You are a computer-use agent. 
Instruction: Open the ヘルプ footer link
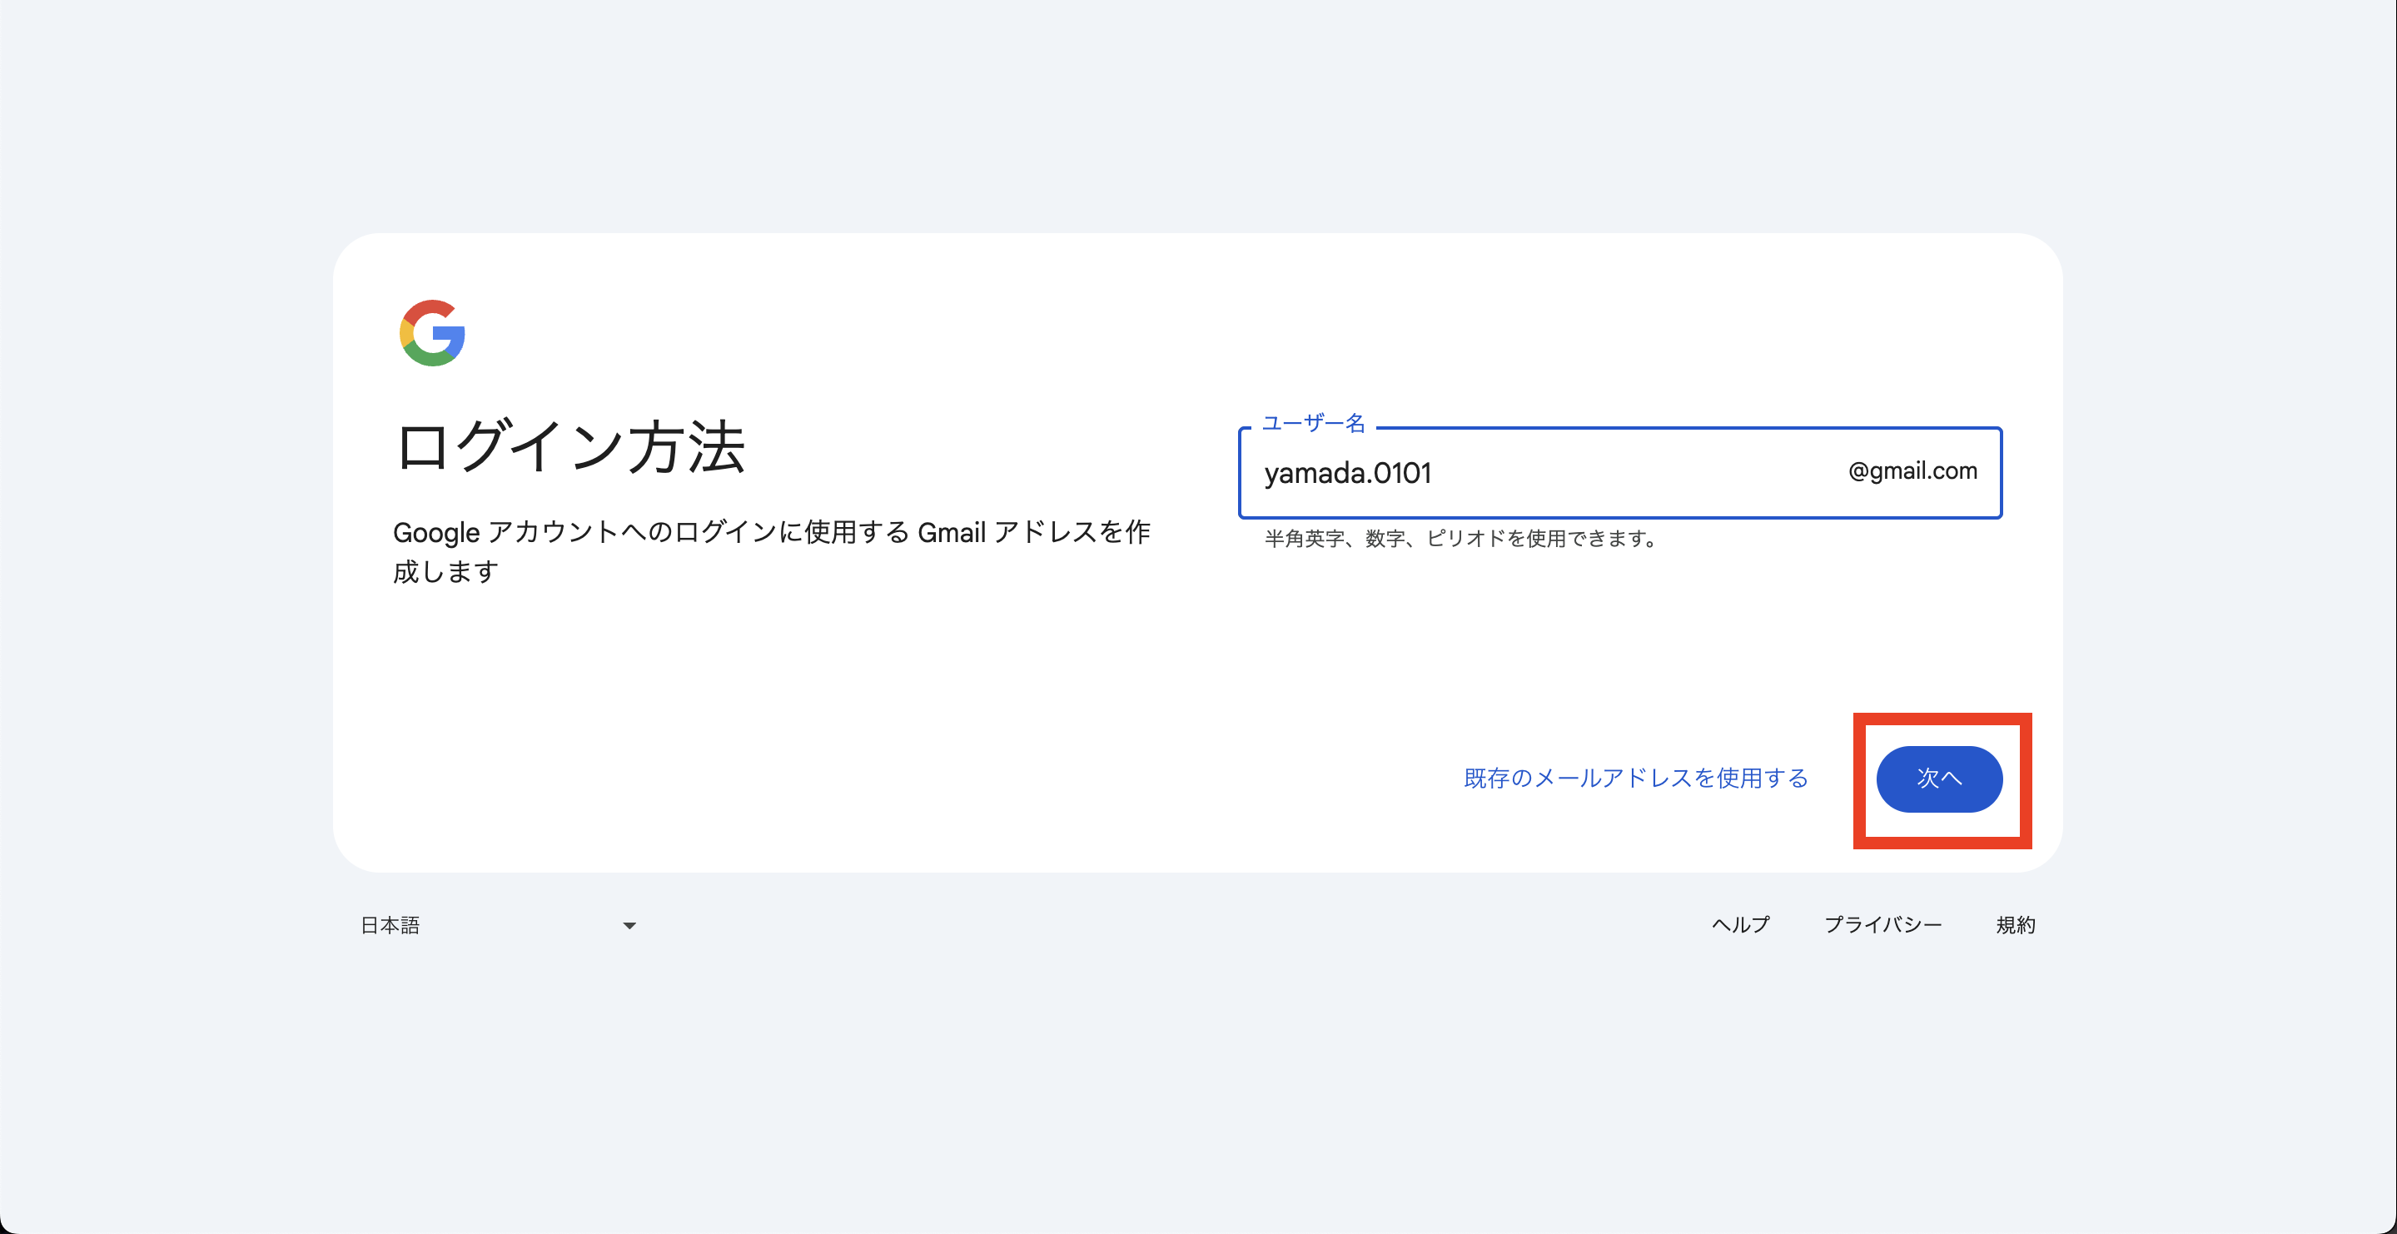pos(1740,924)
